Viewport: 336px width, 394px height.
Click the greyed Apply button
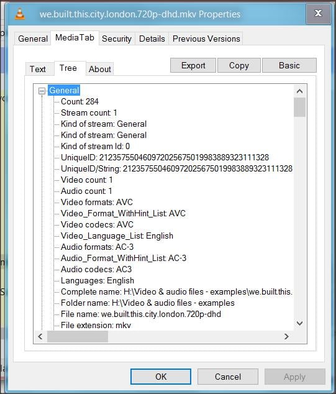[295, 377]
